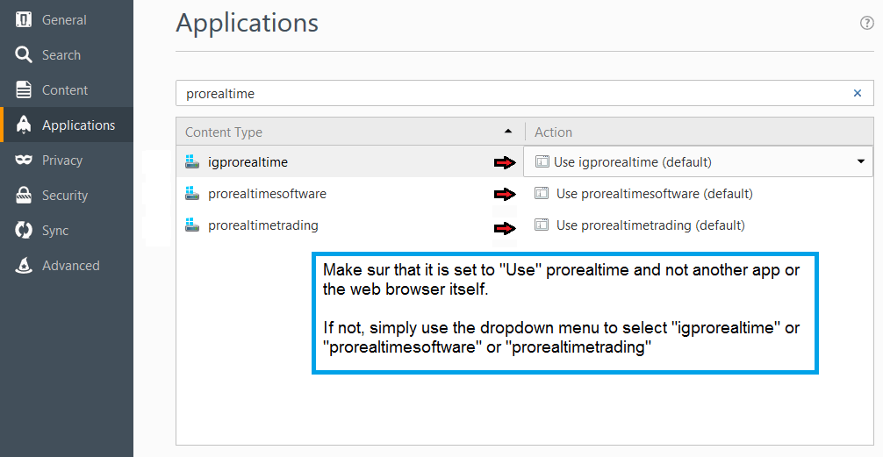
Task: Click the Security lock icon in sidebar
Action: pos(24,196)
